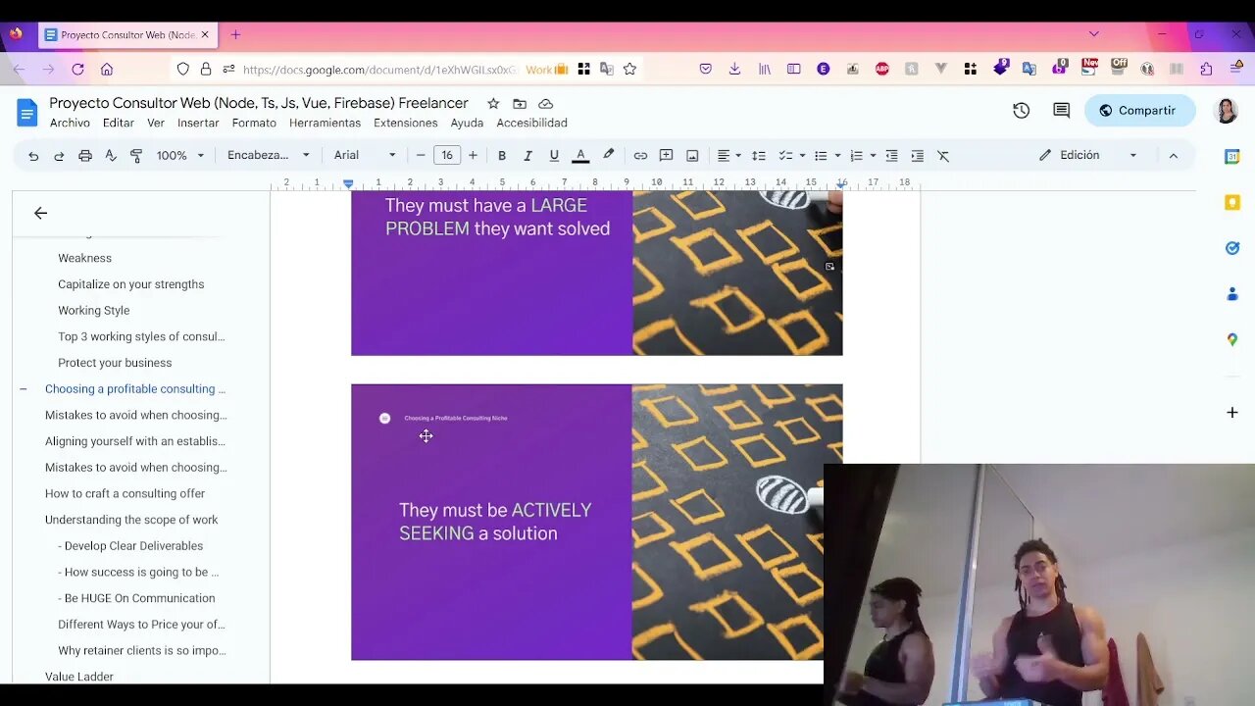This screenshot has height=706, width=1255.
Task: Open the Formato menu
Action: [254, 124]
